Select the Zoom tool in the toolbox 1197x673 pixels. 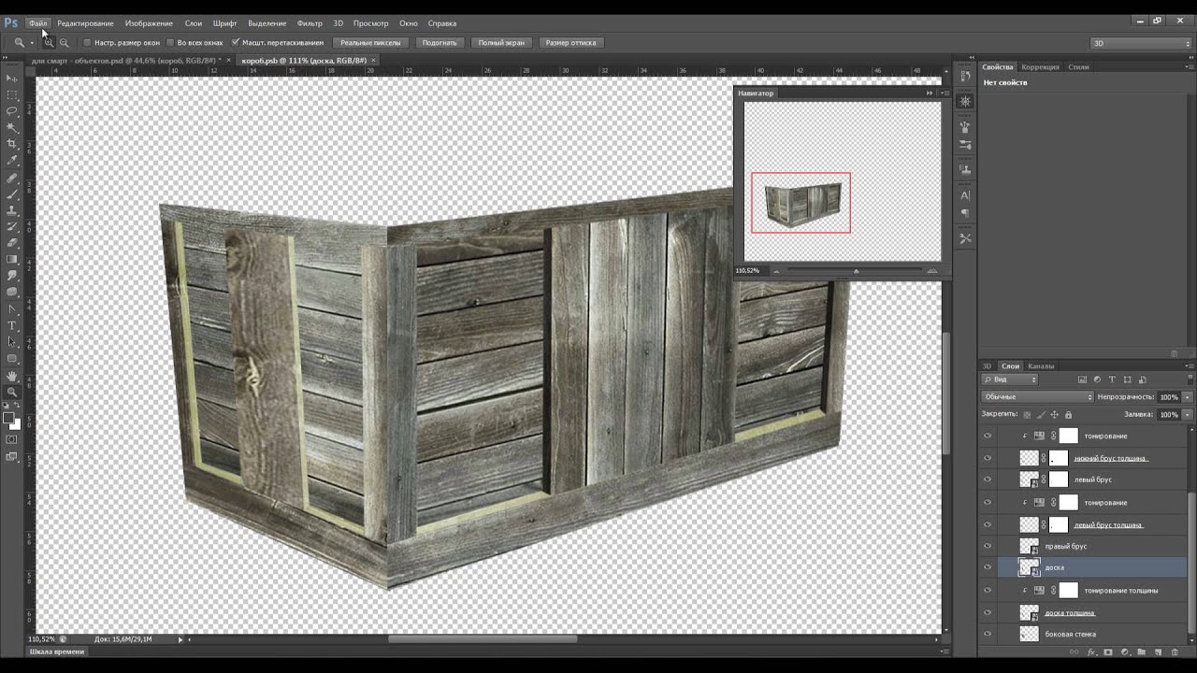[12, 392]
